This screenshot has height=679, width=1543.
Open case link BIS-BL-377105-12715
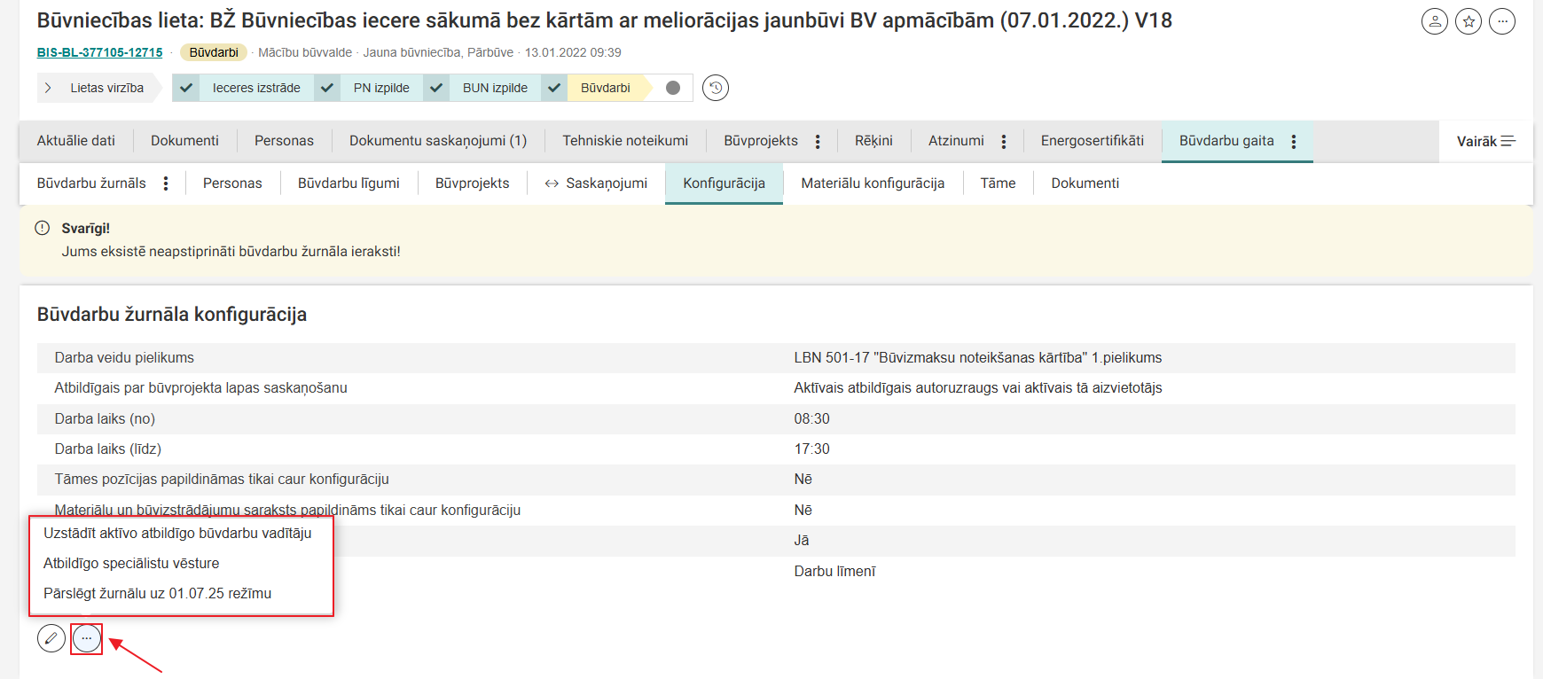pos(100,52)
